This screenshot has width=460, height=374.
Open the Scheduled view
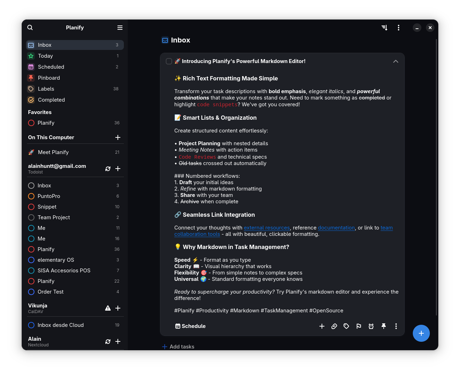75,67
